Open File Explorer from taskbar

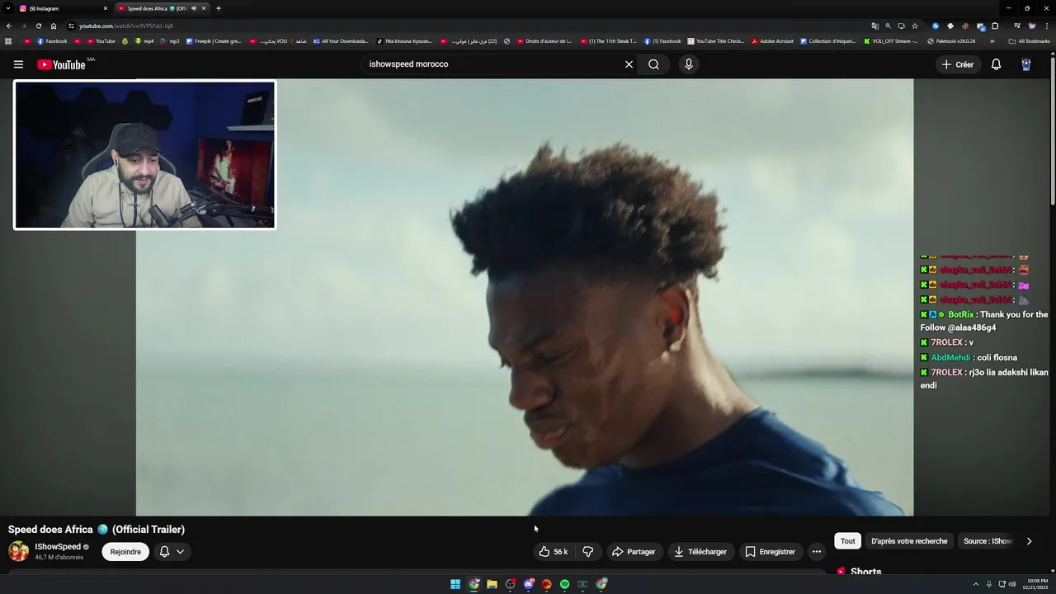pos(492,584)
